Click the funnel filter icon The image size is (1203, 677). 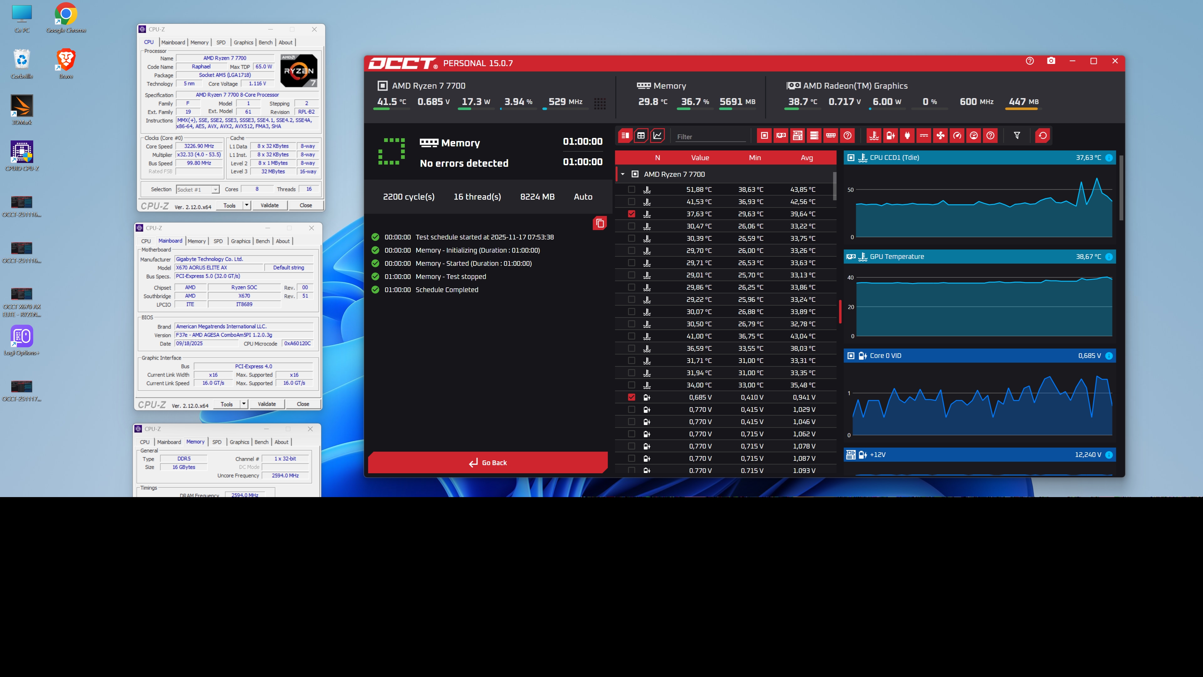1017,135
